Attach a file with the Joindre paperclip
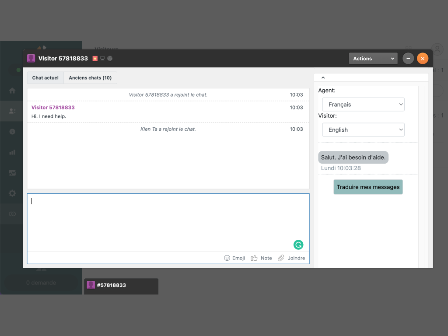 (x=281, y=258)
